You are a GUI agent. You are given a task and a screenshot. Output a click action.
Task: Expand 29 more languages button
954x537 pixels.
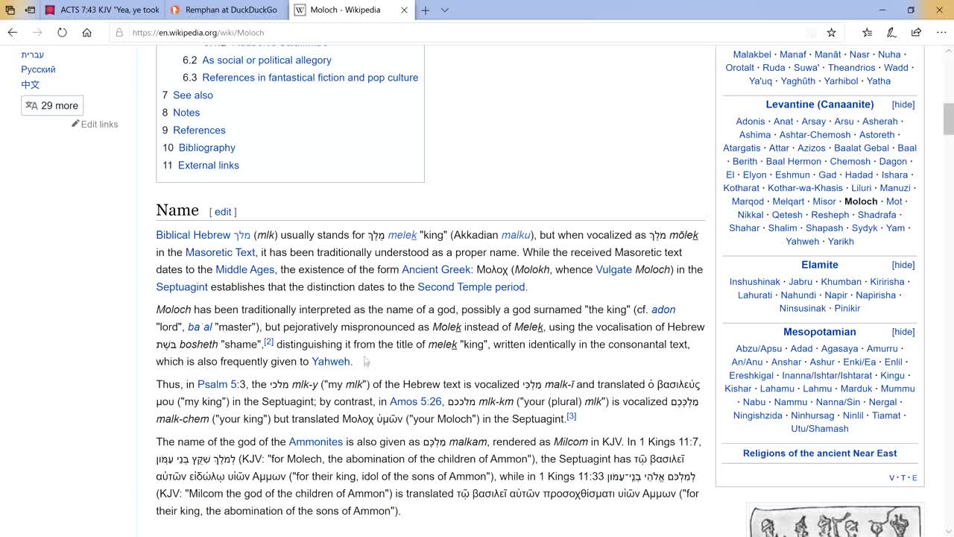tap(52, 106)
